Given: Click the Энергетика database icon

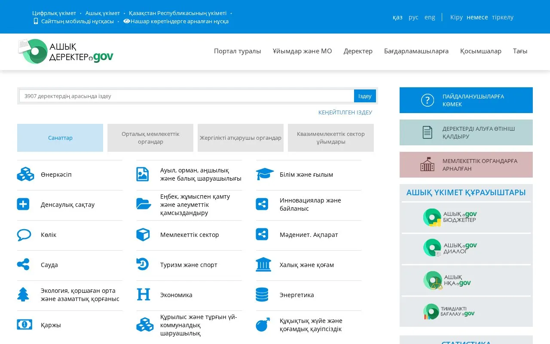Looking at the screenshot, I should (262, 295).
